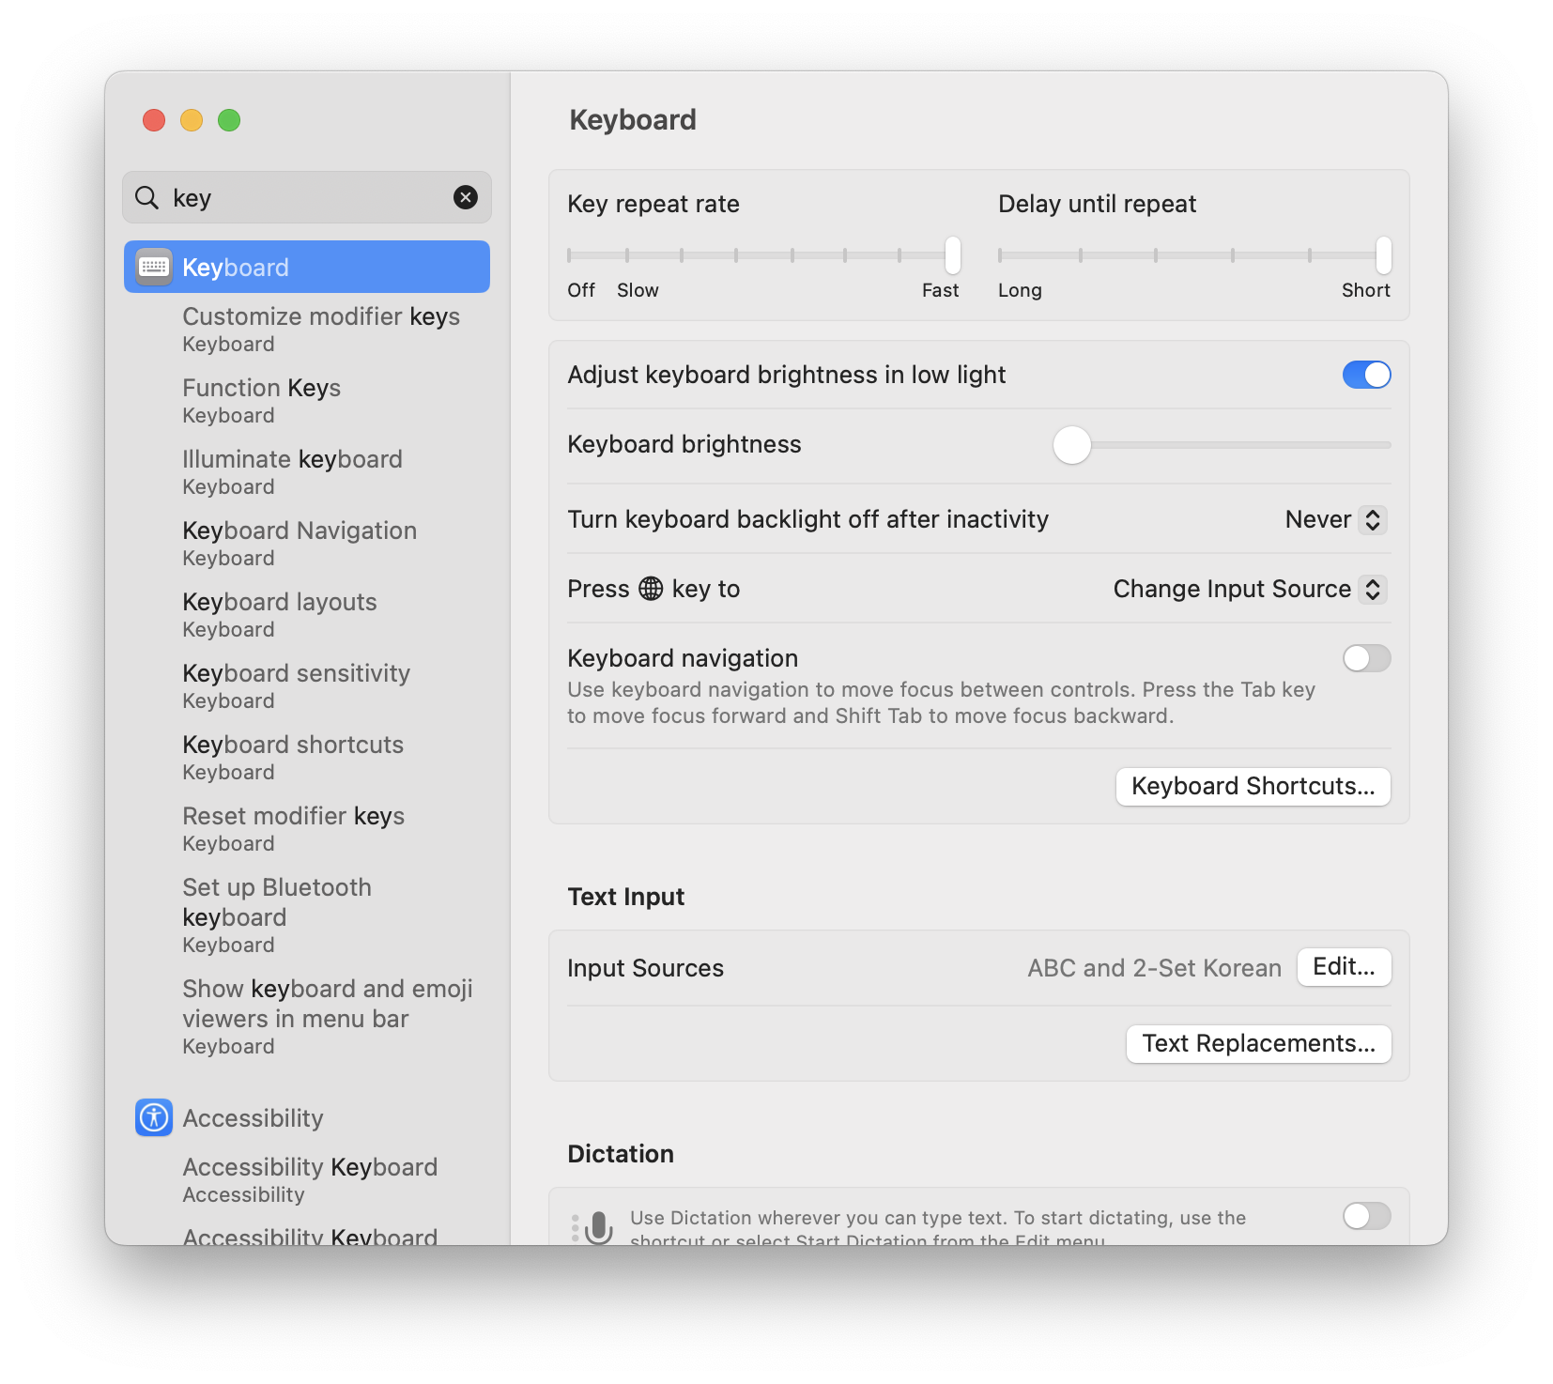Click the magnifying glass search icon
Screen dimensions: 1553x1384
click(x=147, y=197)
